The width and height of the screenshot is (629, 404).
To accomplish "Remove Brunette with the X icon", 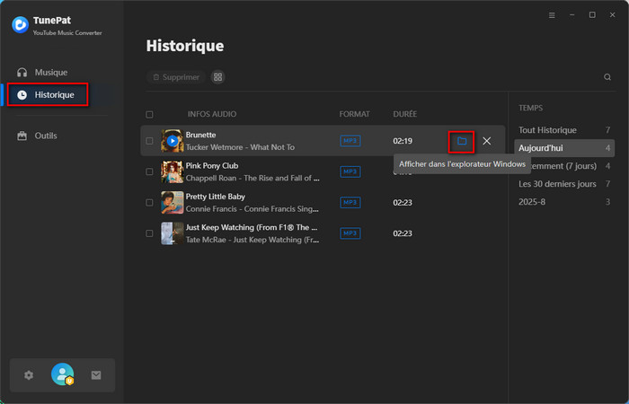I will coord(487,141).
